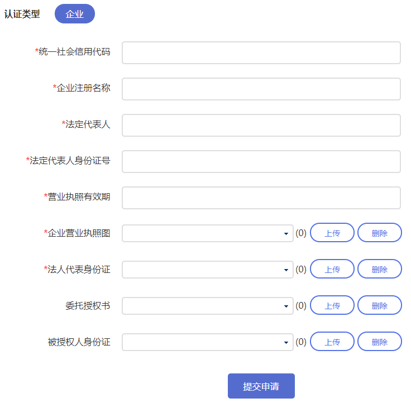Click 上传 for 委托授权书
The width and height of the screenshot is (411, 403).
[x=332, y=306]
